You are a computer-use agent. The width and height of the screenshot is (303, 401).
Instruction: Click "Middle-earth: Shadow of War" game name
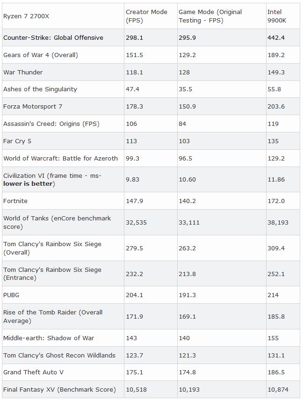click(x=49, y=338)
